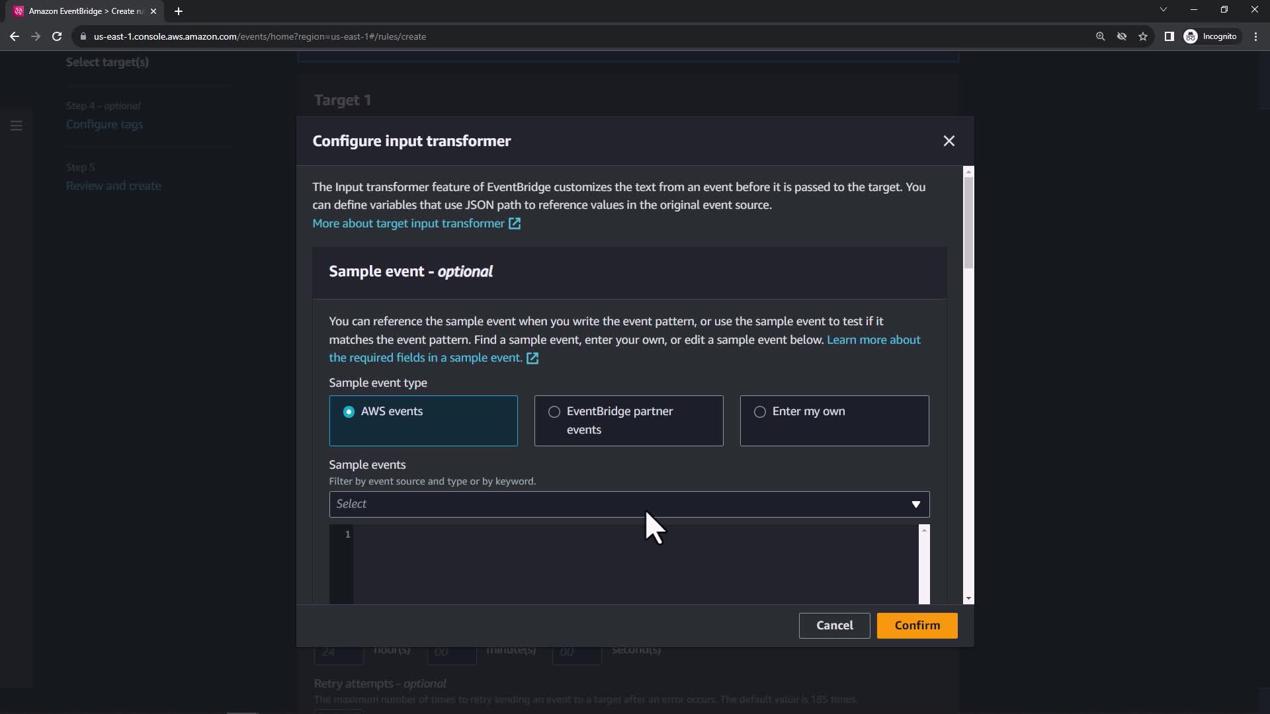This screenshot has height=714, width=1270.
Task: Click the browser side panel icon
Action: click(x=1169, y=36)
